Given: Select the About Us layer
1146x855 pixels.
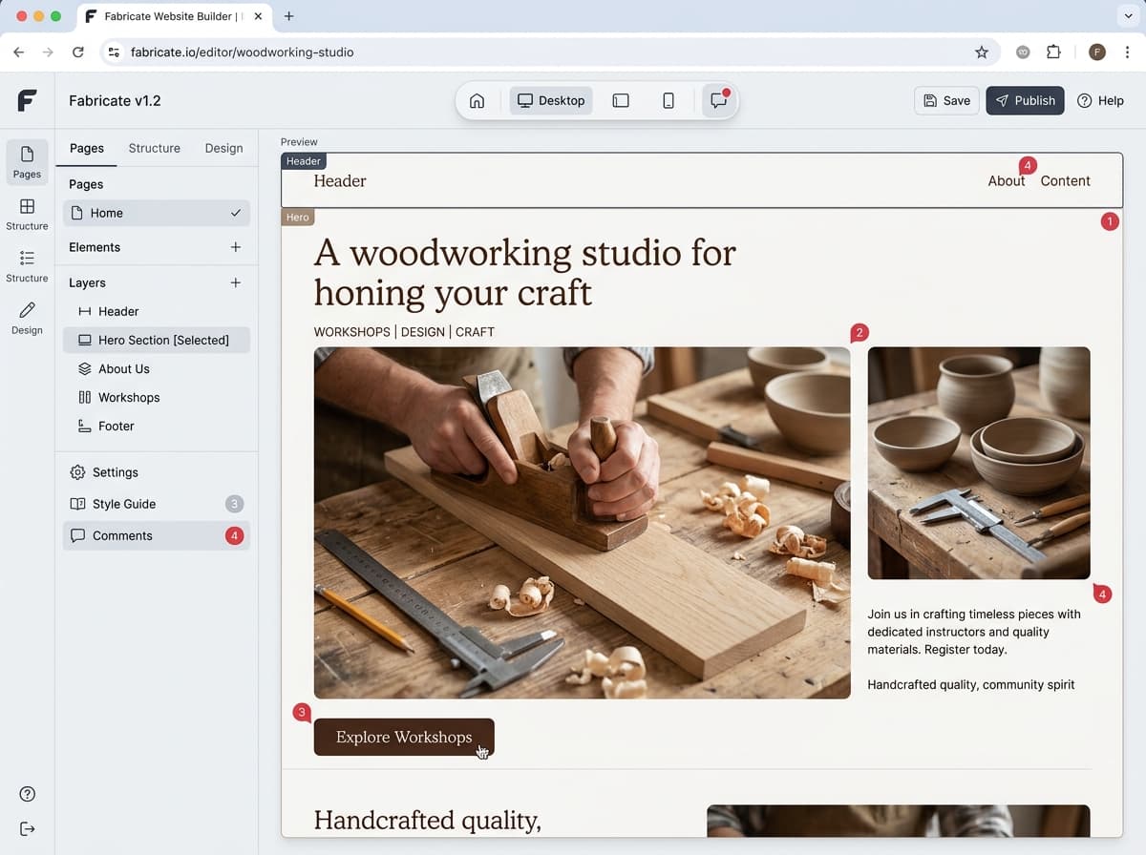Looking at the screenshot, I should (x=157, y=368).
